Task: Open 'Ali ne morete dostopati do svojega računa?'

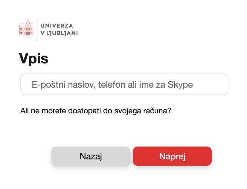Action: [96, 111]
